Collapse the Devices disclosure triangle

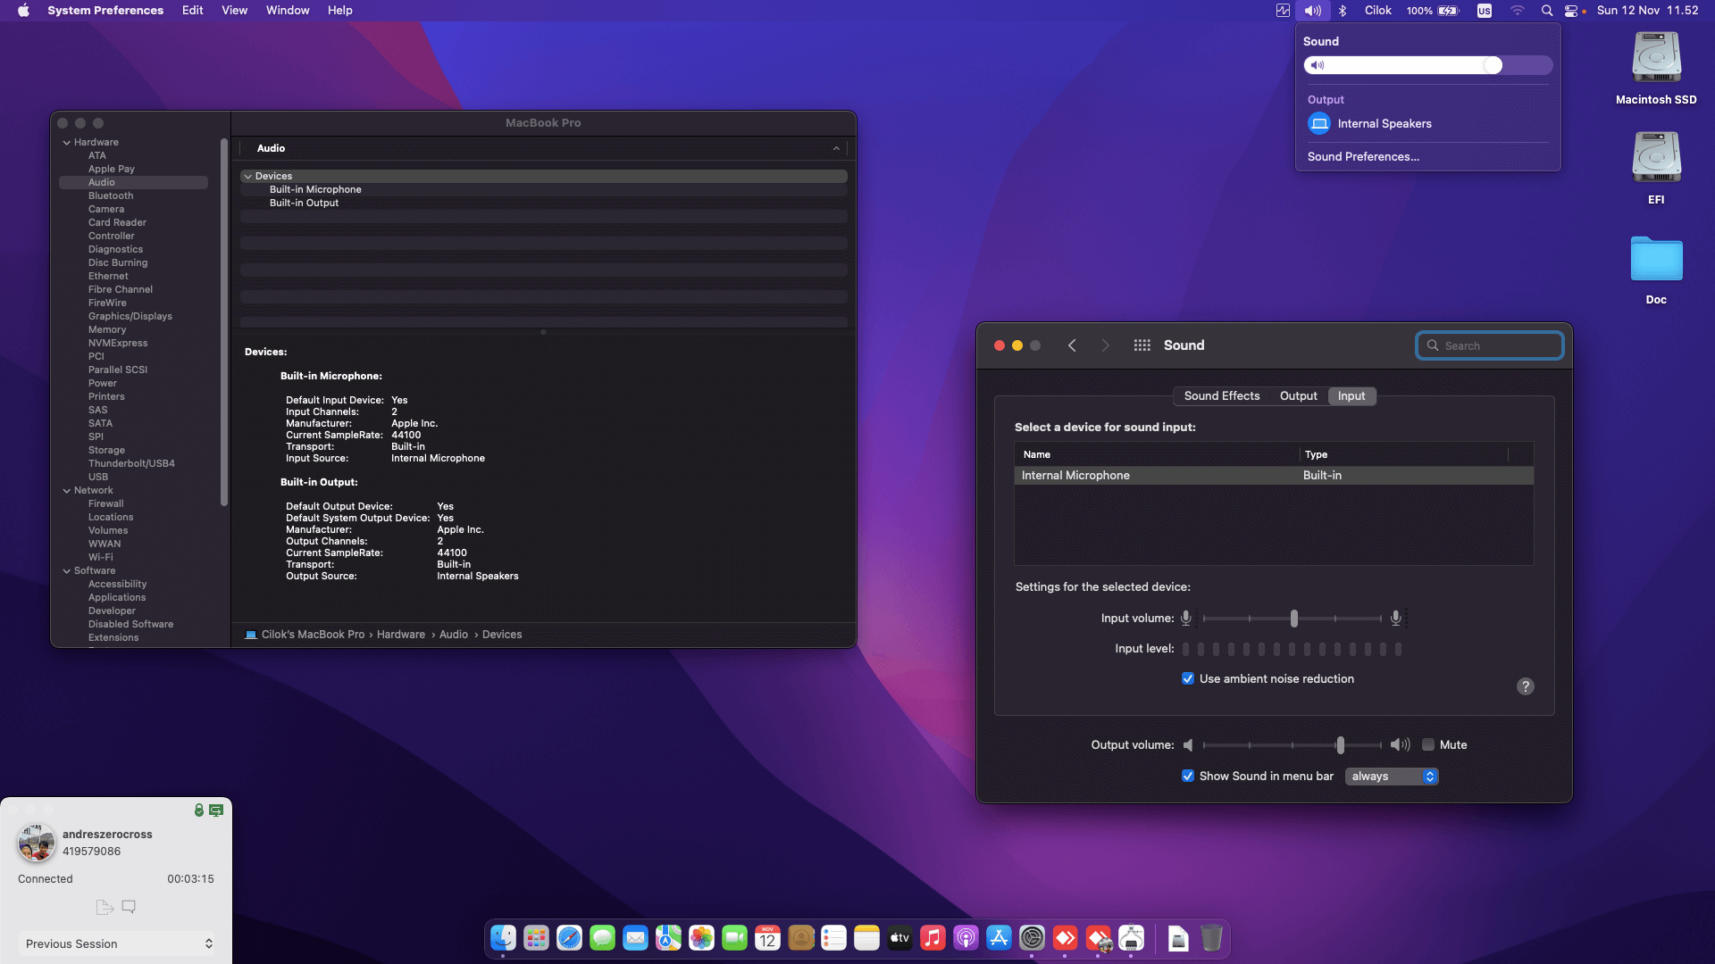tap(247, 176)
